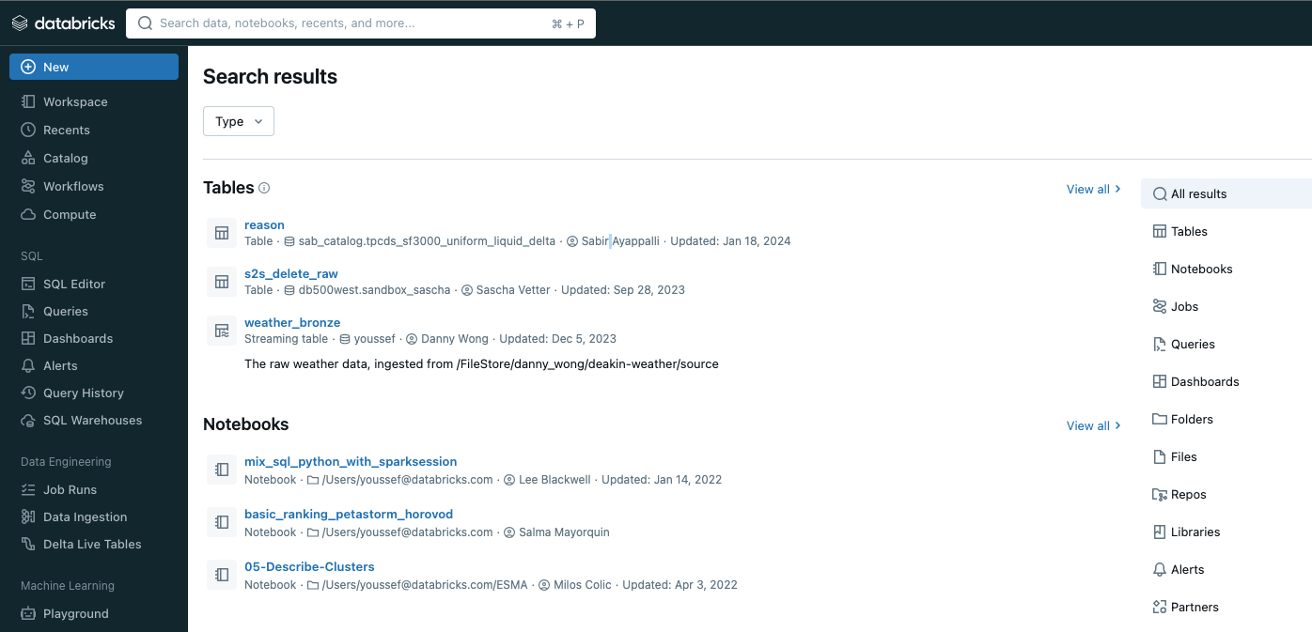Click the search magnifier icon in search bar
This screenshot has height=632, width=1312.
pyautogui.click(x=145, y=23)
